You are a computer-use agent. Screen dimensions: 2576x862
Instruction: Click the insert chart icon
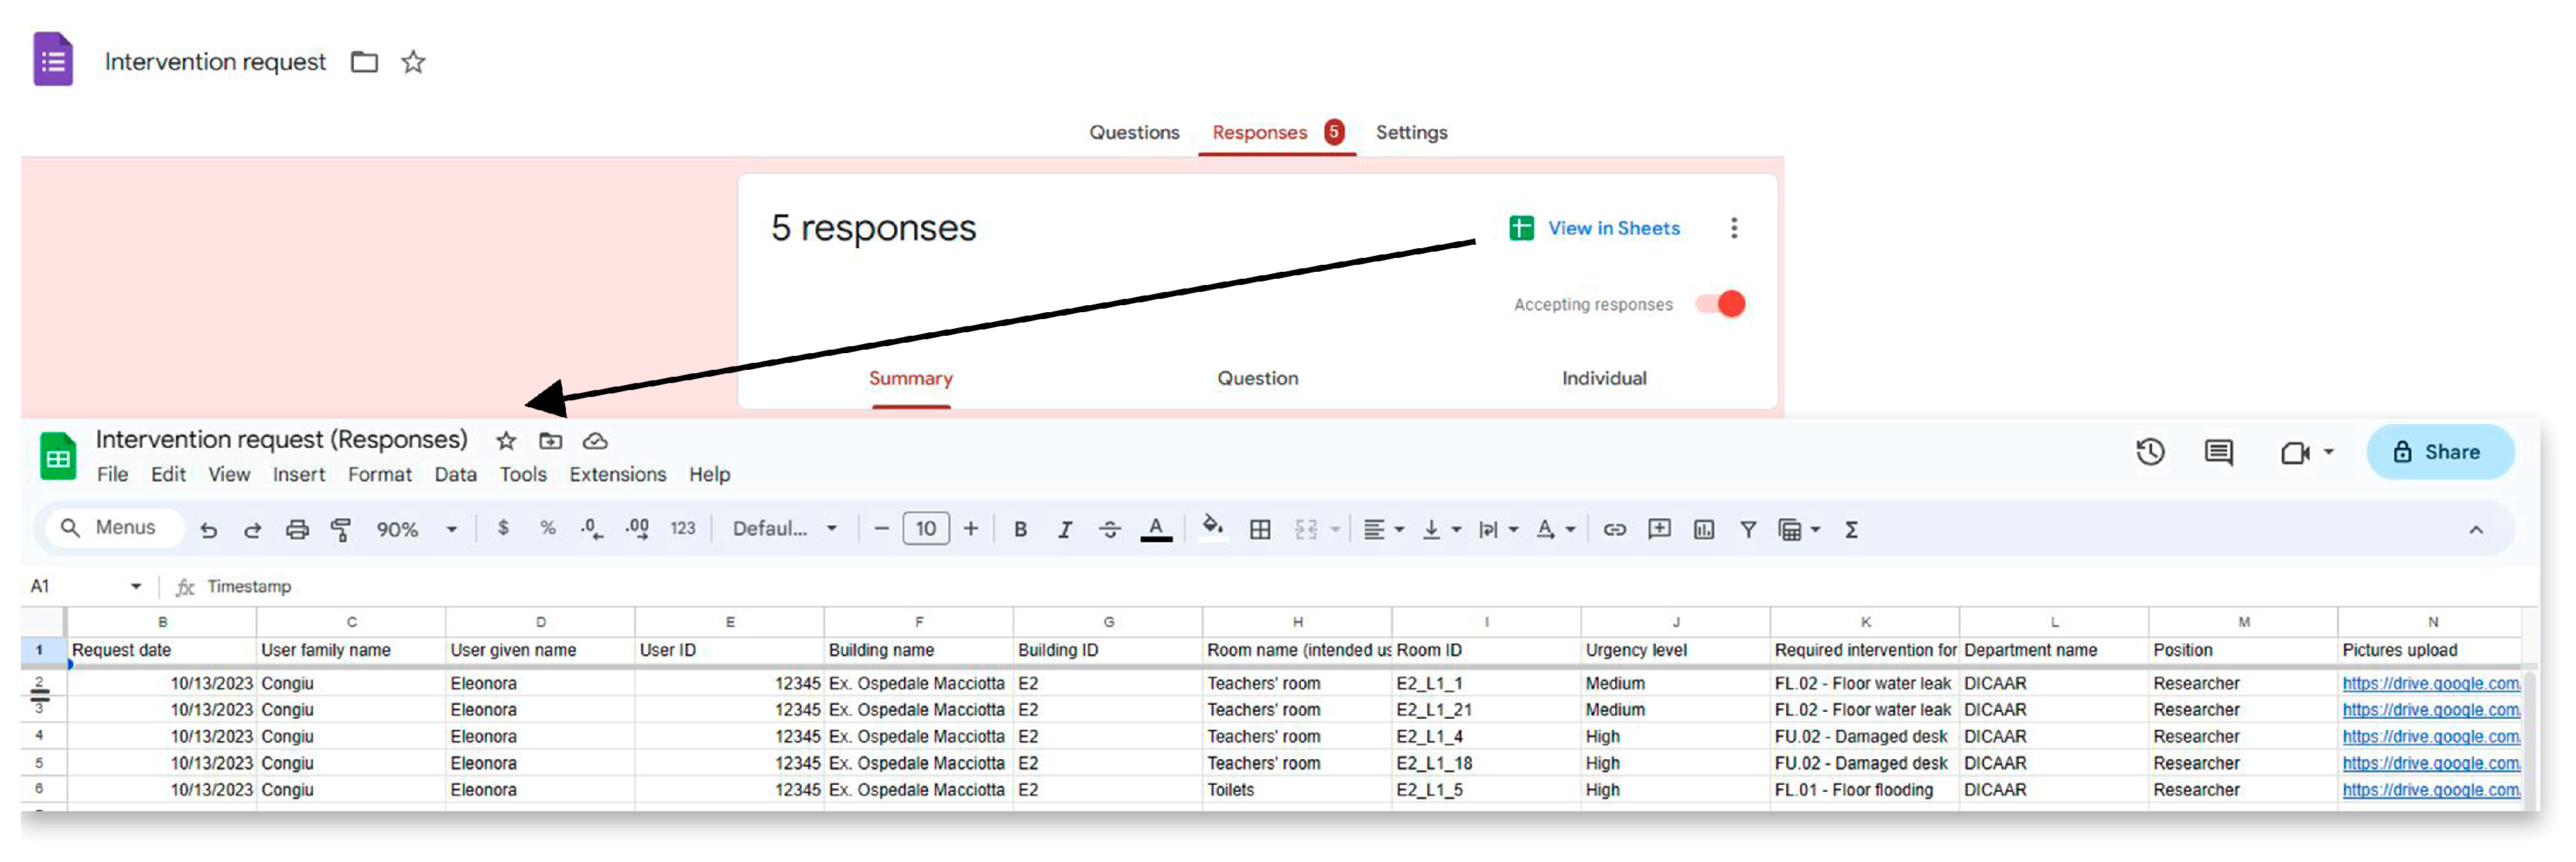click(x=1704, y=529)
